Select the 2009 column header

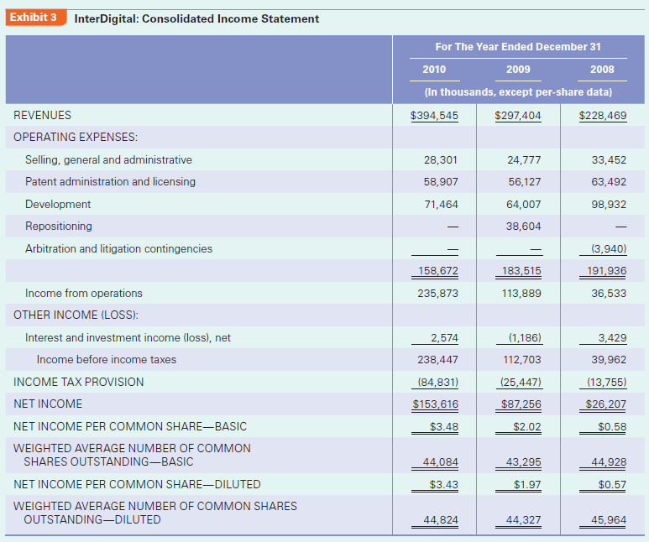pyautogui.click(x=518, y=70)
